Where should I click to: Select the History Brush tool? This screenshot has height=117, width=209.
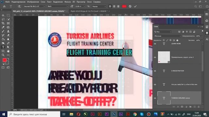(x=3, y=35)
